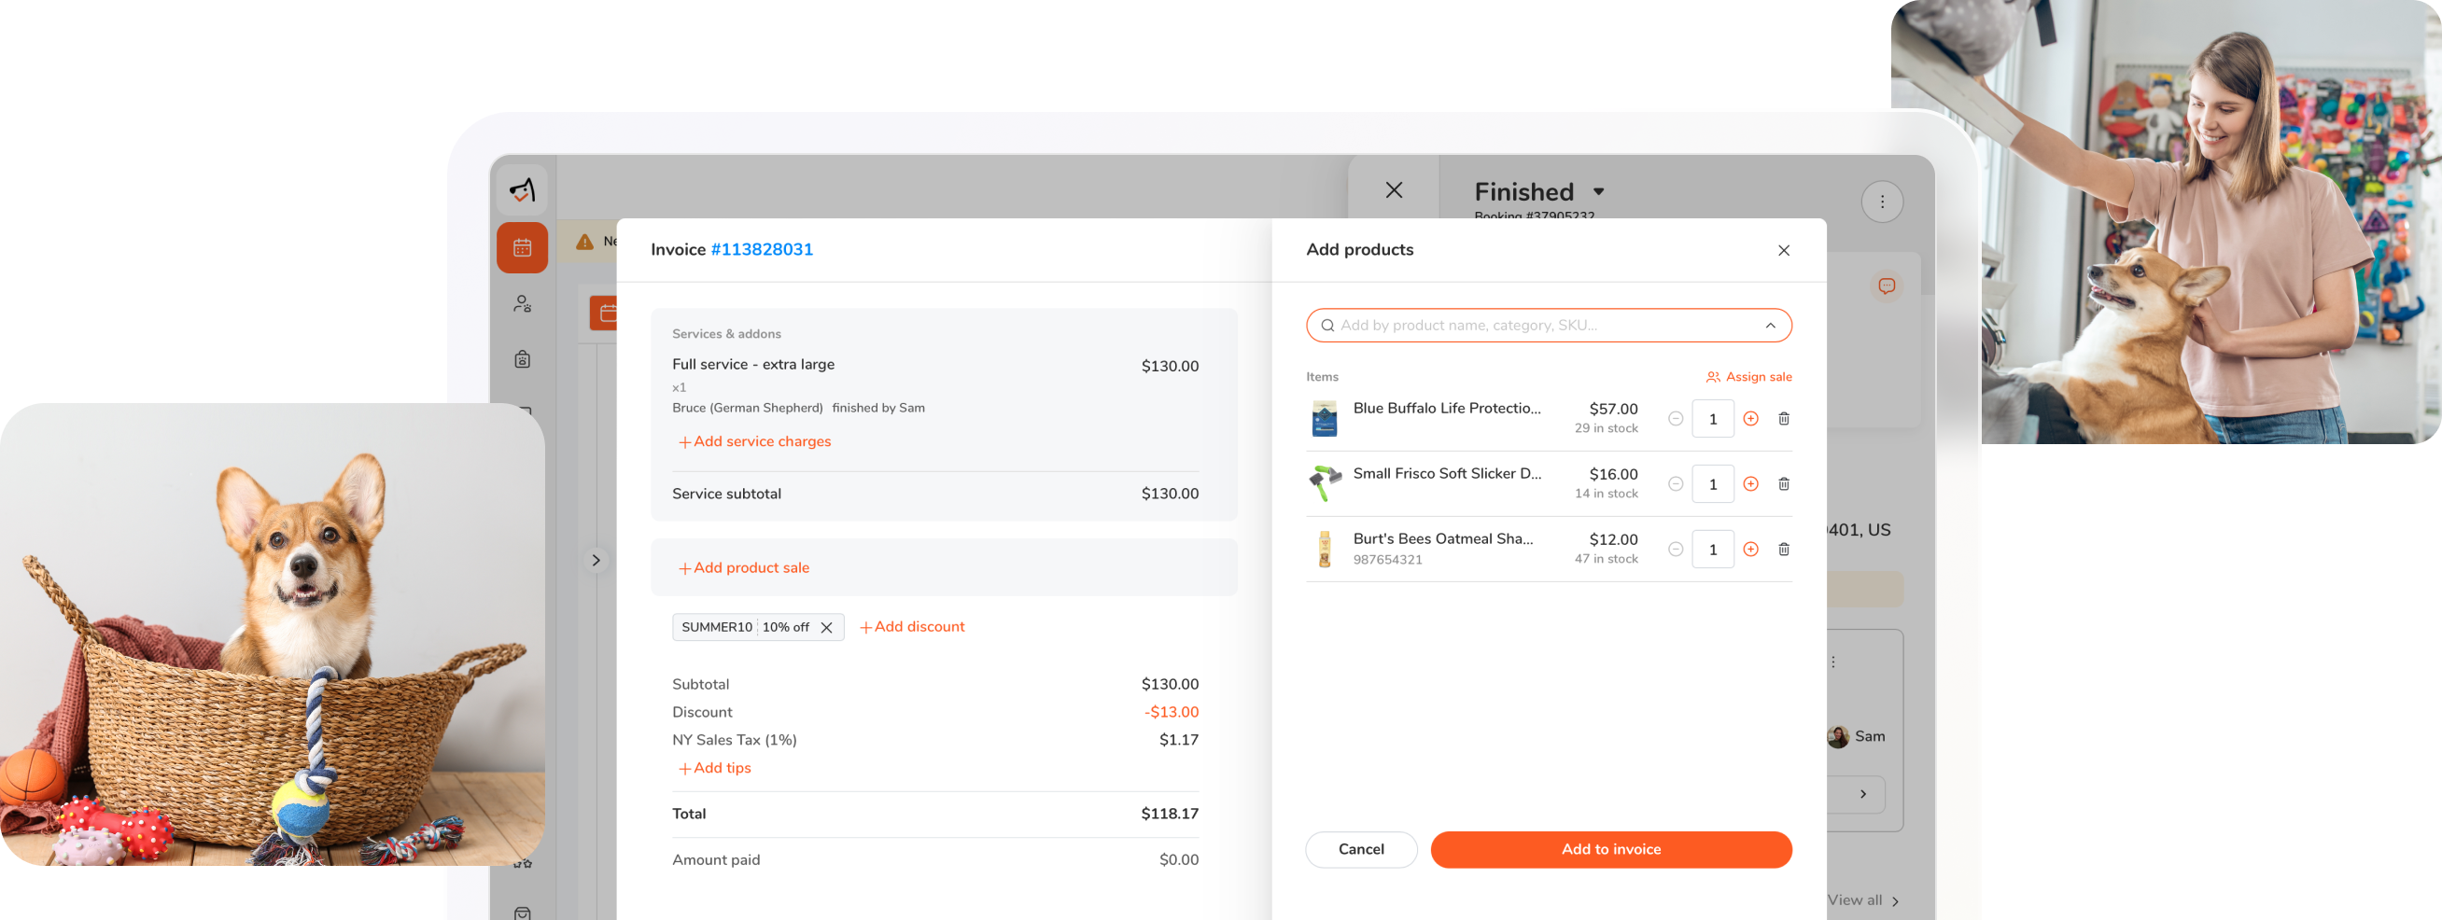Open the pet ID badge sidebar icon
The height and width of the screenshot is (920, 2442).
[523, 359]
